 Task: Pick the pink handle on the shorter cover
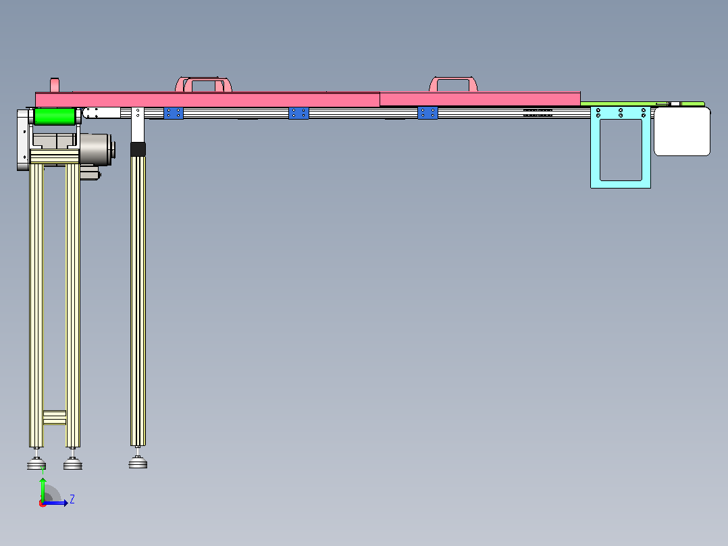click(x=453, y=84)
